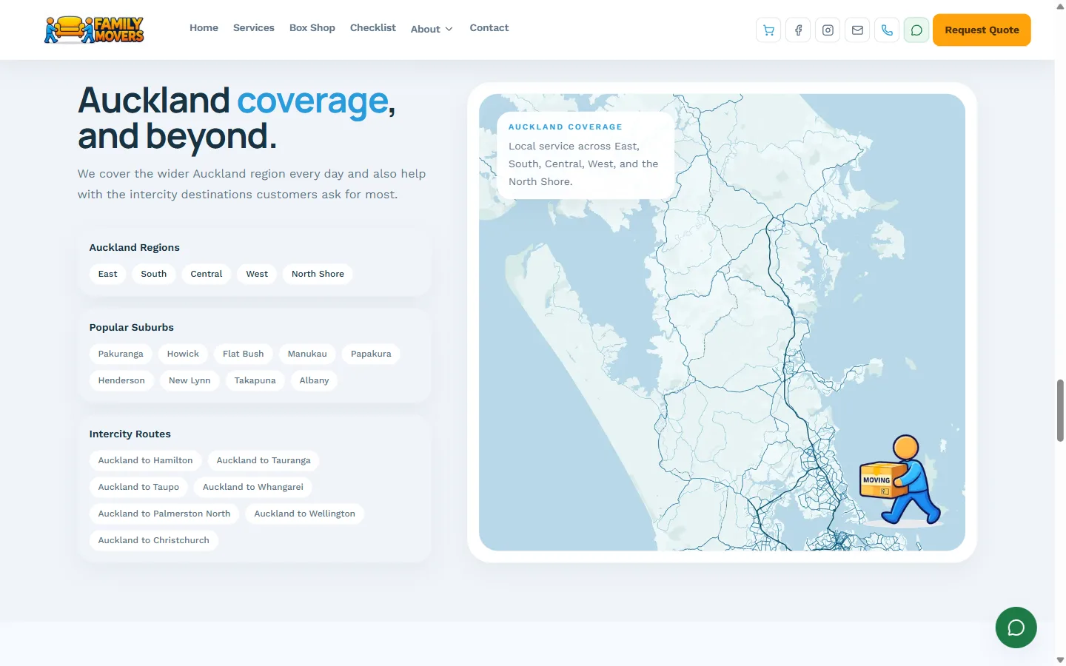Viewport: 1066px width, 666px height.
Task: Select the West region chip
Action: [257, 274]
